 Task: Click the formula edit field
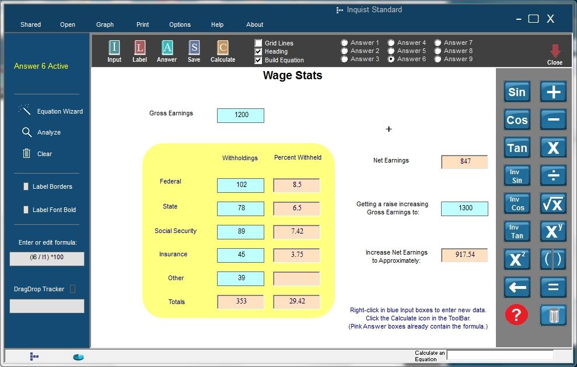click(47, 258)
